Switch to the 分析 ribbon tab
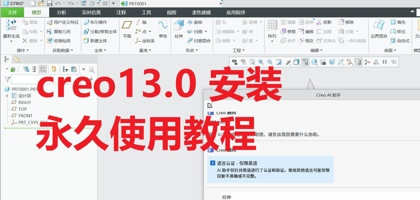 62,12
